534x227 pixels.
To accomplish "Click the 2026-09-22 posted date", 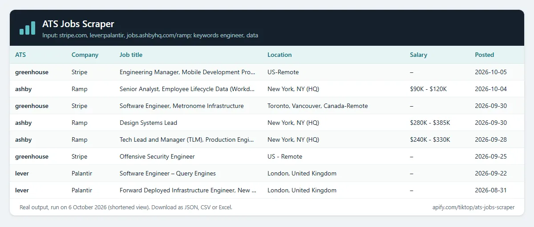I will (491, 173).
